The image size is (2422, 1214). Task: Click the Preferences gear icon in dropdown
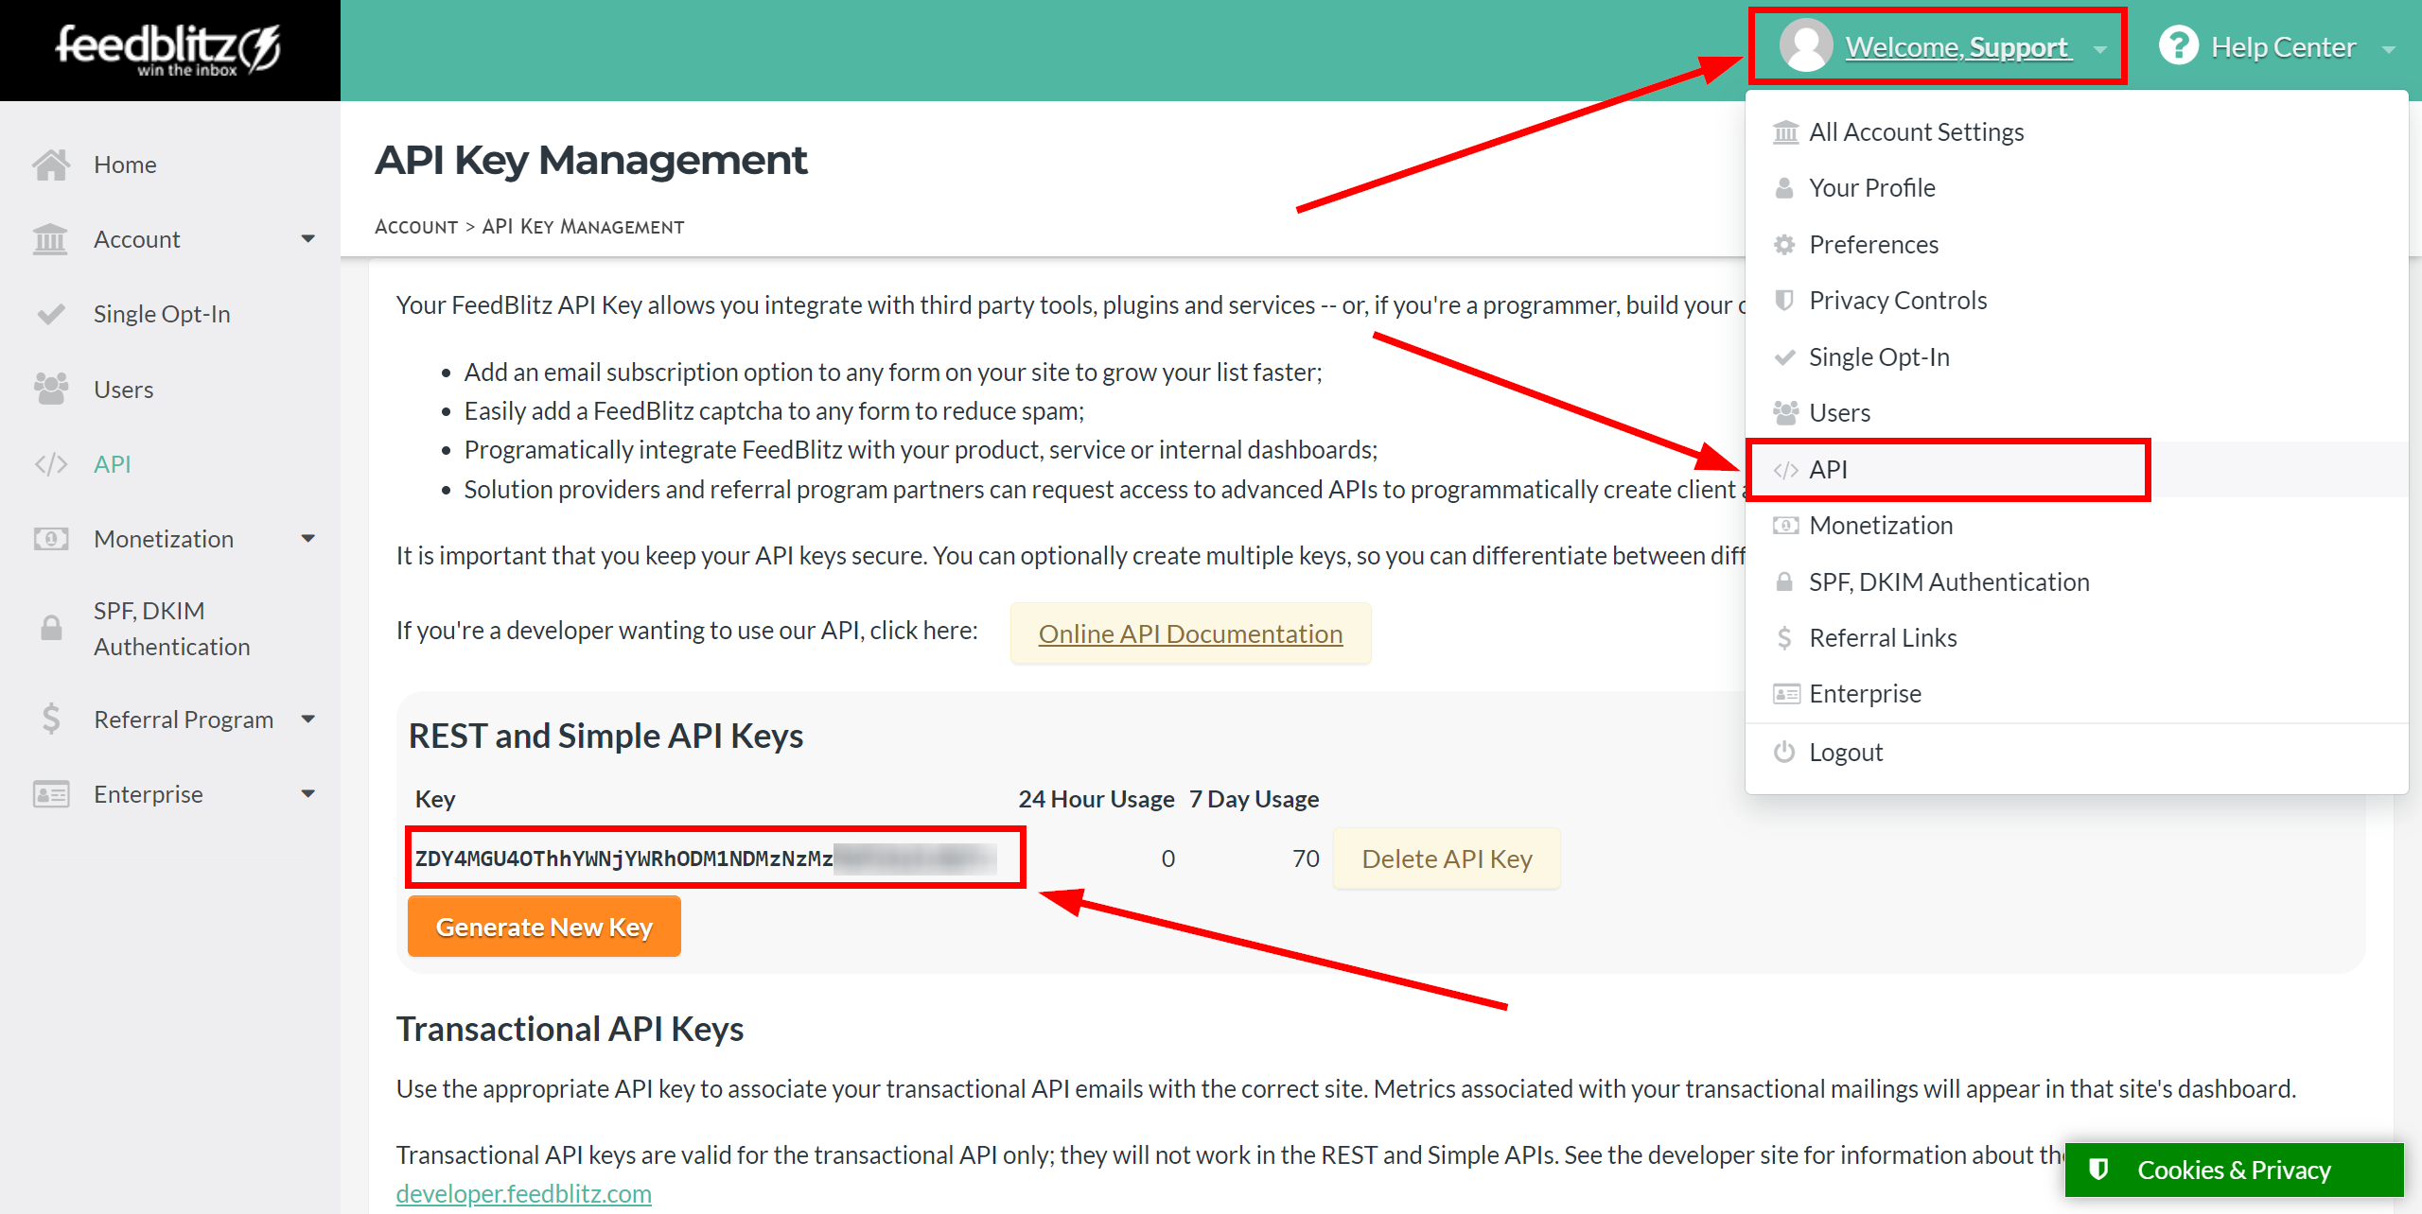pyautogui.click(x=1784, y=245)
